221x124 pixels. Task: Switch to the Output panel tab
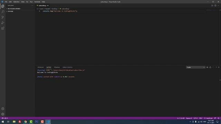click(x=49, y=68)
